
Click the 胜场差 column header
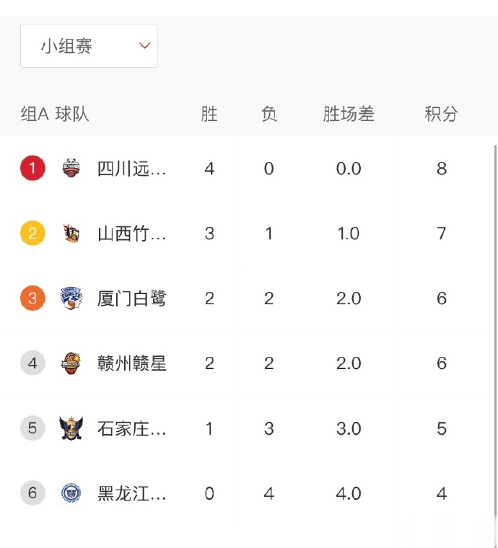(349, 114)
